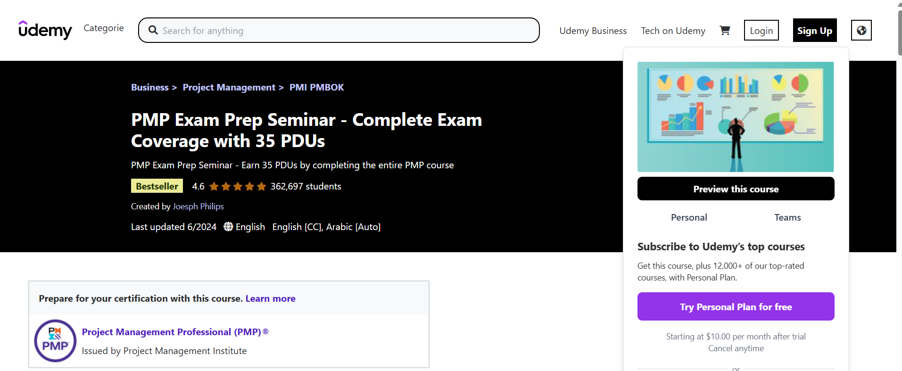902x371 pixels.
Task: Click the Sign Up button
Action: (x=814, y=30)
